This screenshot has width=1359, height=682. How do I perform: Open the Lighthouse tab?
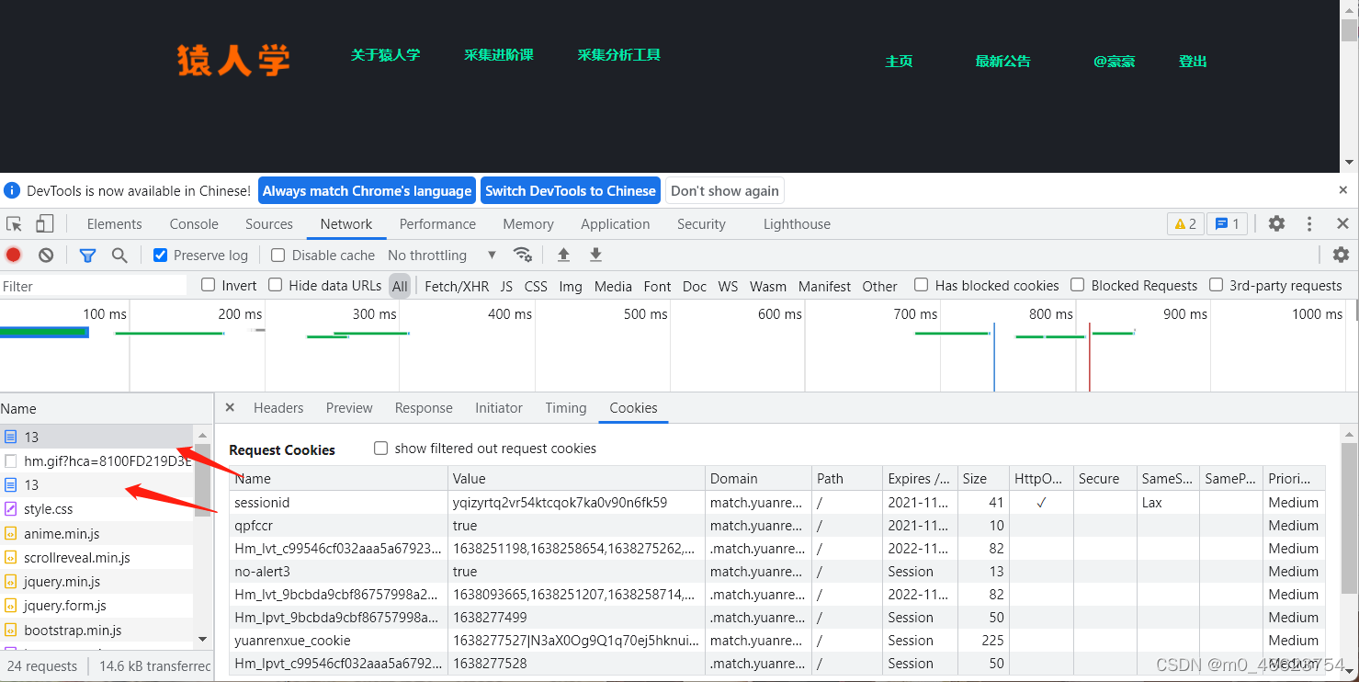[797, 224]
